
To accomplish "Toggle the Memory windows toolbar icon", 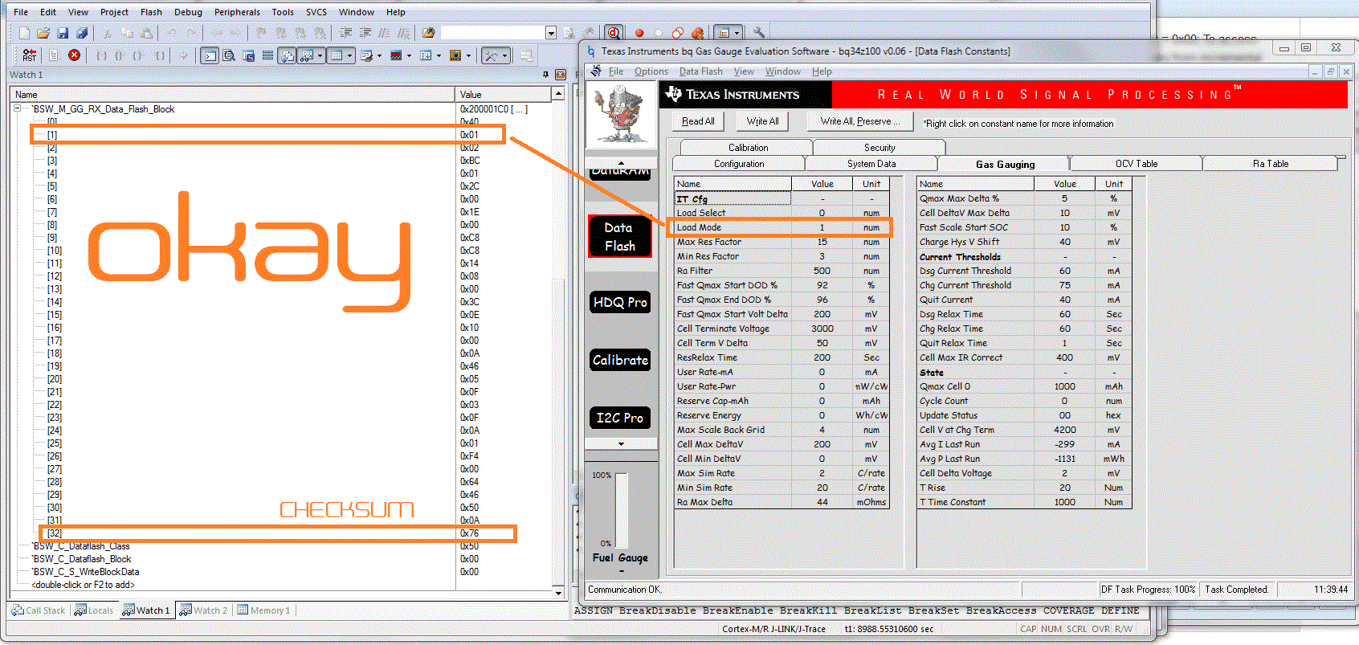I will (x=337, y=55).
